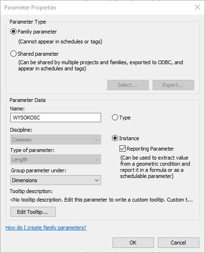
Task: Open the Group parameter under dropdown
Action: pos(56,180)
